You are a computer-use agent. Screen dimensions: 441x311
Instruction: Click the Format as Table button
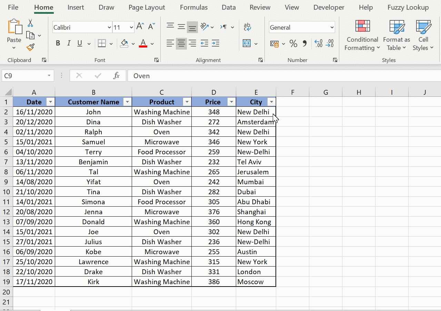pyautogui.click(x=397, y=35)
